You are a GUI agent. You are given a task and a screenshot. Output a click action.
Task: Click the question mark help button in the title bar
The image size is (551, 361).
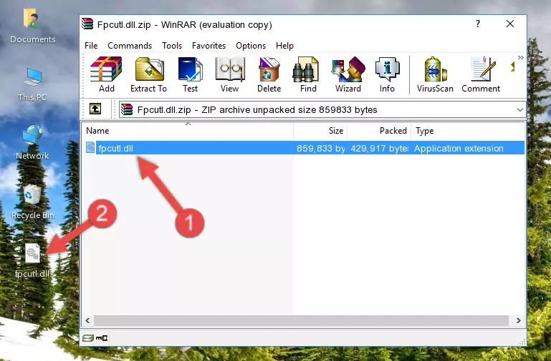477,24
